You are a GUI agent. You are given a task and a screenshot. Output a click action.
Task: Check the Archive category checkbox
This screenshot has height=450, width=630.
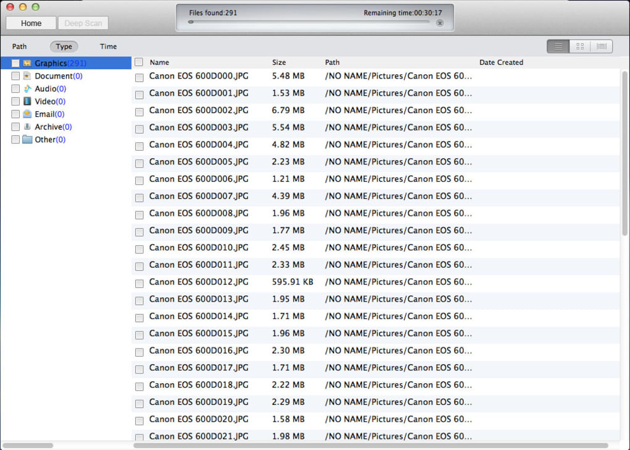pos(15,127)
